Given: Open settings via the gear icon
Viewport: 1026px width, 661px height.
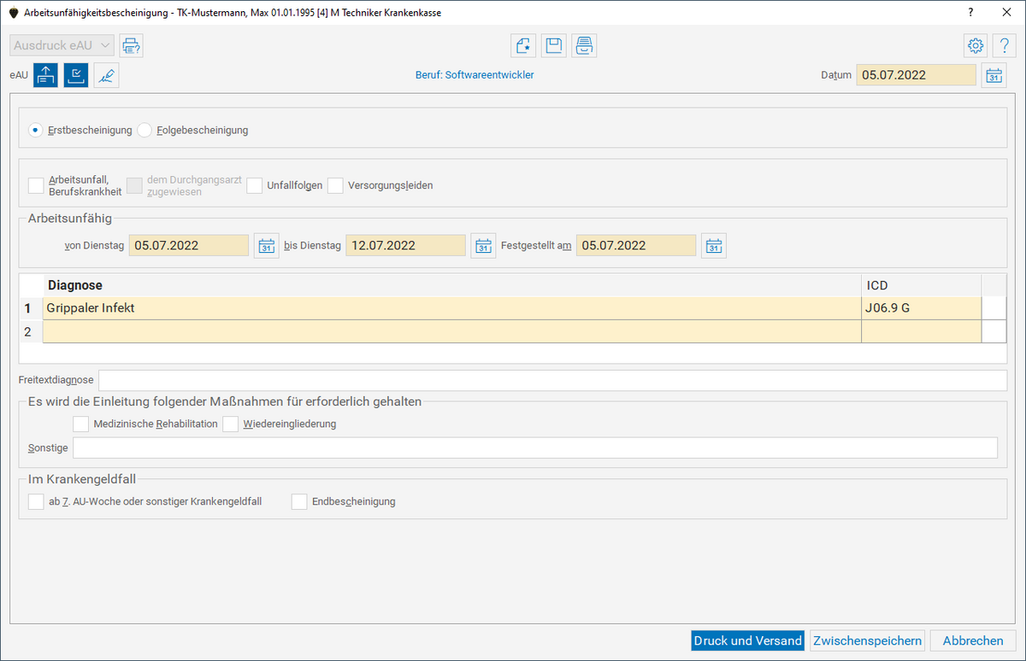Looking at the screenshot, I should [x=976, y=45].
